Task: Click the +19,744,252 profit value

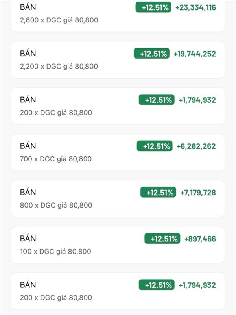Action: (x=195, y=54)
